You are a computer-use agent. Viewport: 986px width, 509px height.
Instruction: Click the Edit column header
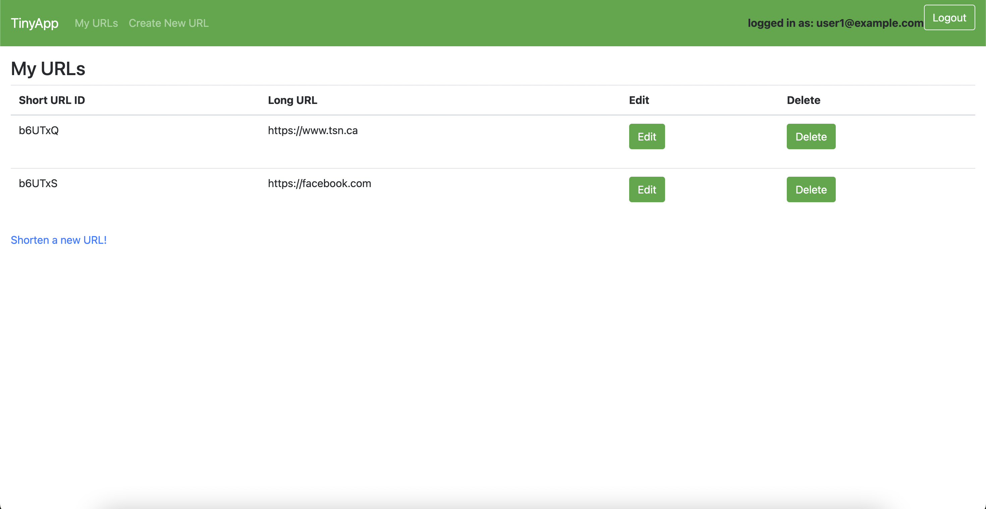[639, 100]
